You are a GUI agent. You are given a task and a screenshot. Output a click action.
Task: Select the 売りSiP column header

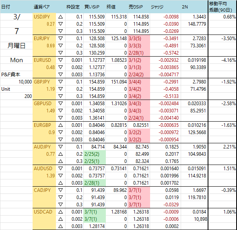[136, 7]
